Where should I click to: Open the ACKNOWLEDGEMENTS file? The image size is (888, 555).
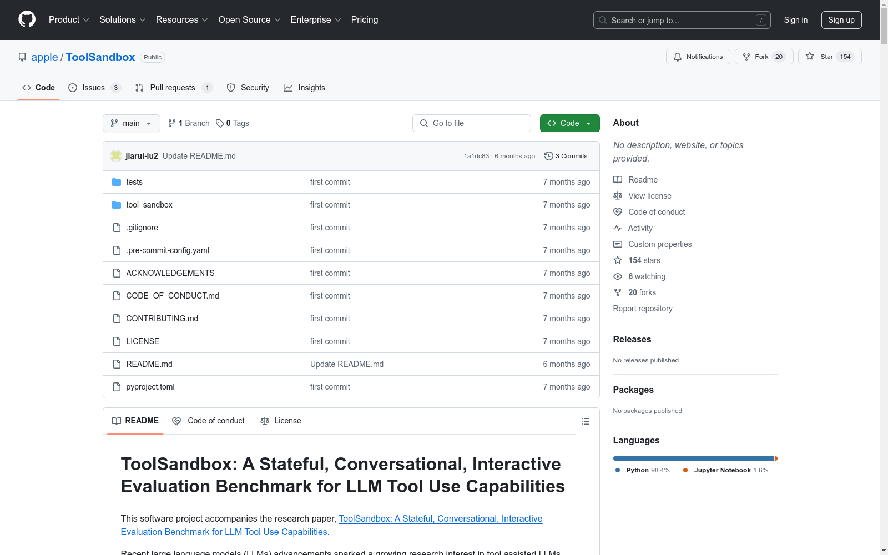(x=170, y=273)
